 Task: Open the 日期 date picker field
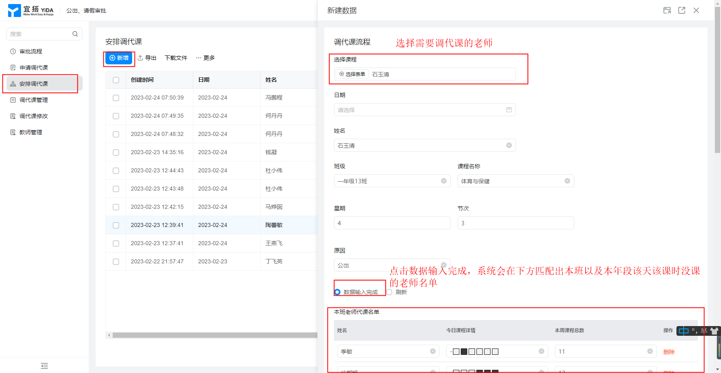tap(421, 110)
